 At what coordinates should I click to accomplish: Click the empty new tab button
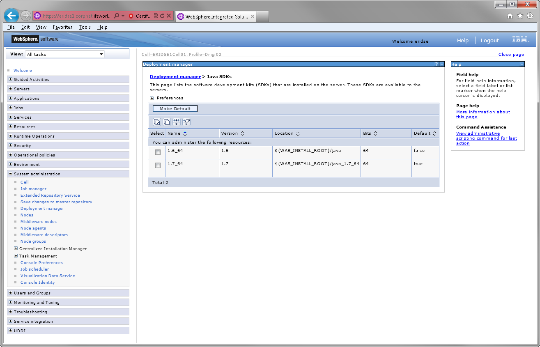pyautogui.click(x=263, y=17)
